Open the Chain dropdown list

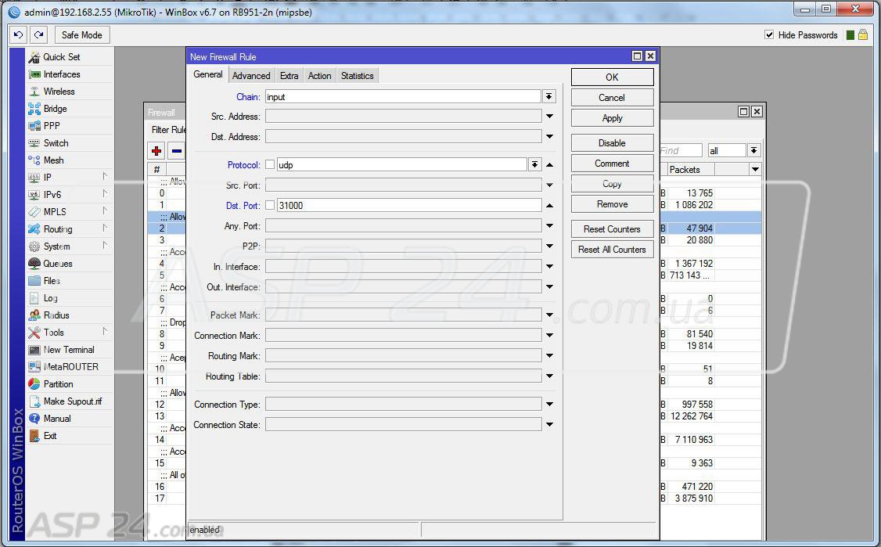pyautogui.click(x=549, y=96)
